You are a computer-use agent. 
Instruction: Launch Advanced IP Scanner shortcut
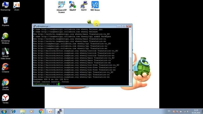62,7
